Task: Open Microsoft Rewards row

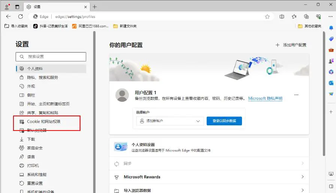Action: 209,177
